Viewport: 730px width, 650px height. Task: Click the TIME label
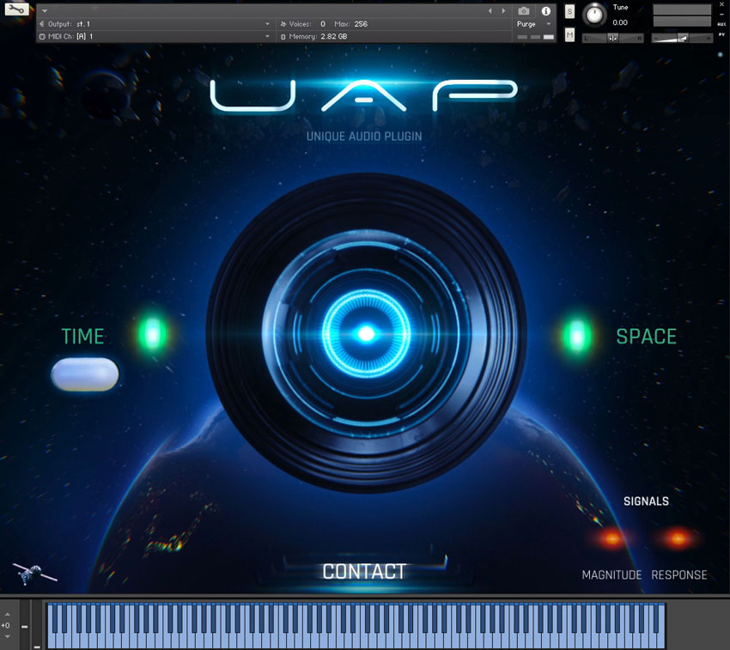82,337
